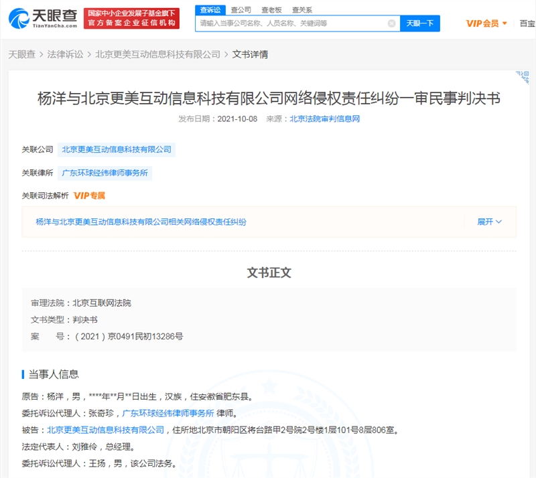This screenshot has width=536, height=478.
Task: Click the 天眼一下 search button
Action: [420, 23]
